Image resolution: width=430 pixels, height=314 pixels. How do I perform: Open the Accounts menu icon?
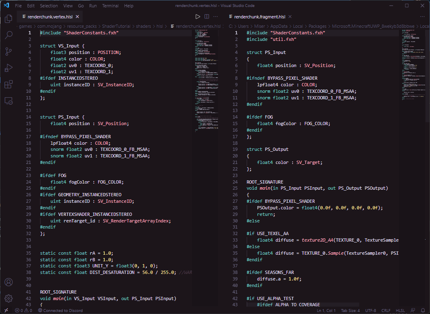(x=9, y=282)
